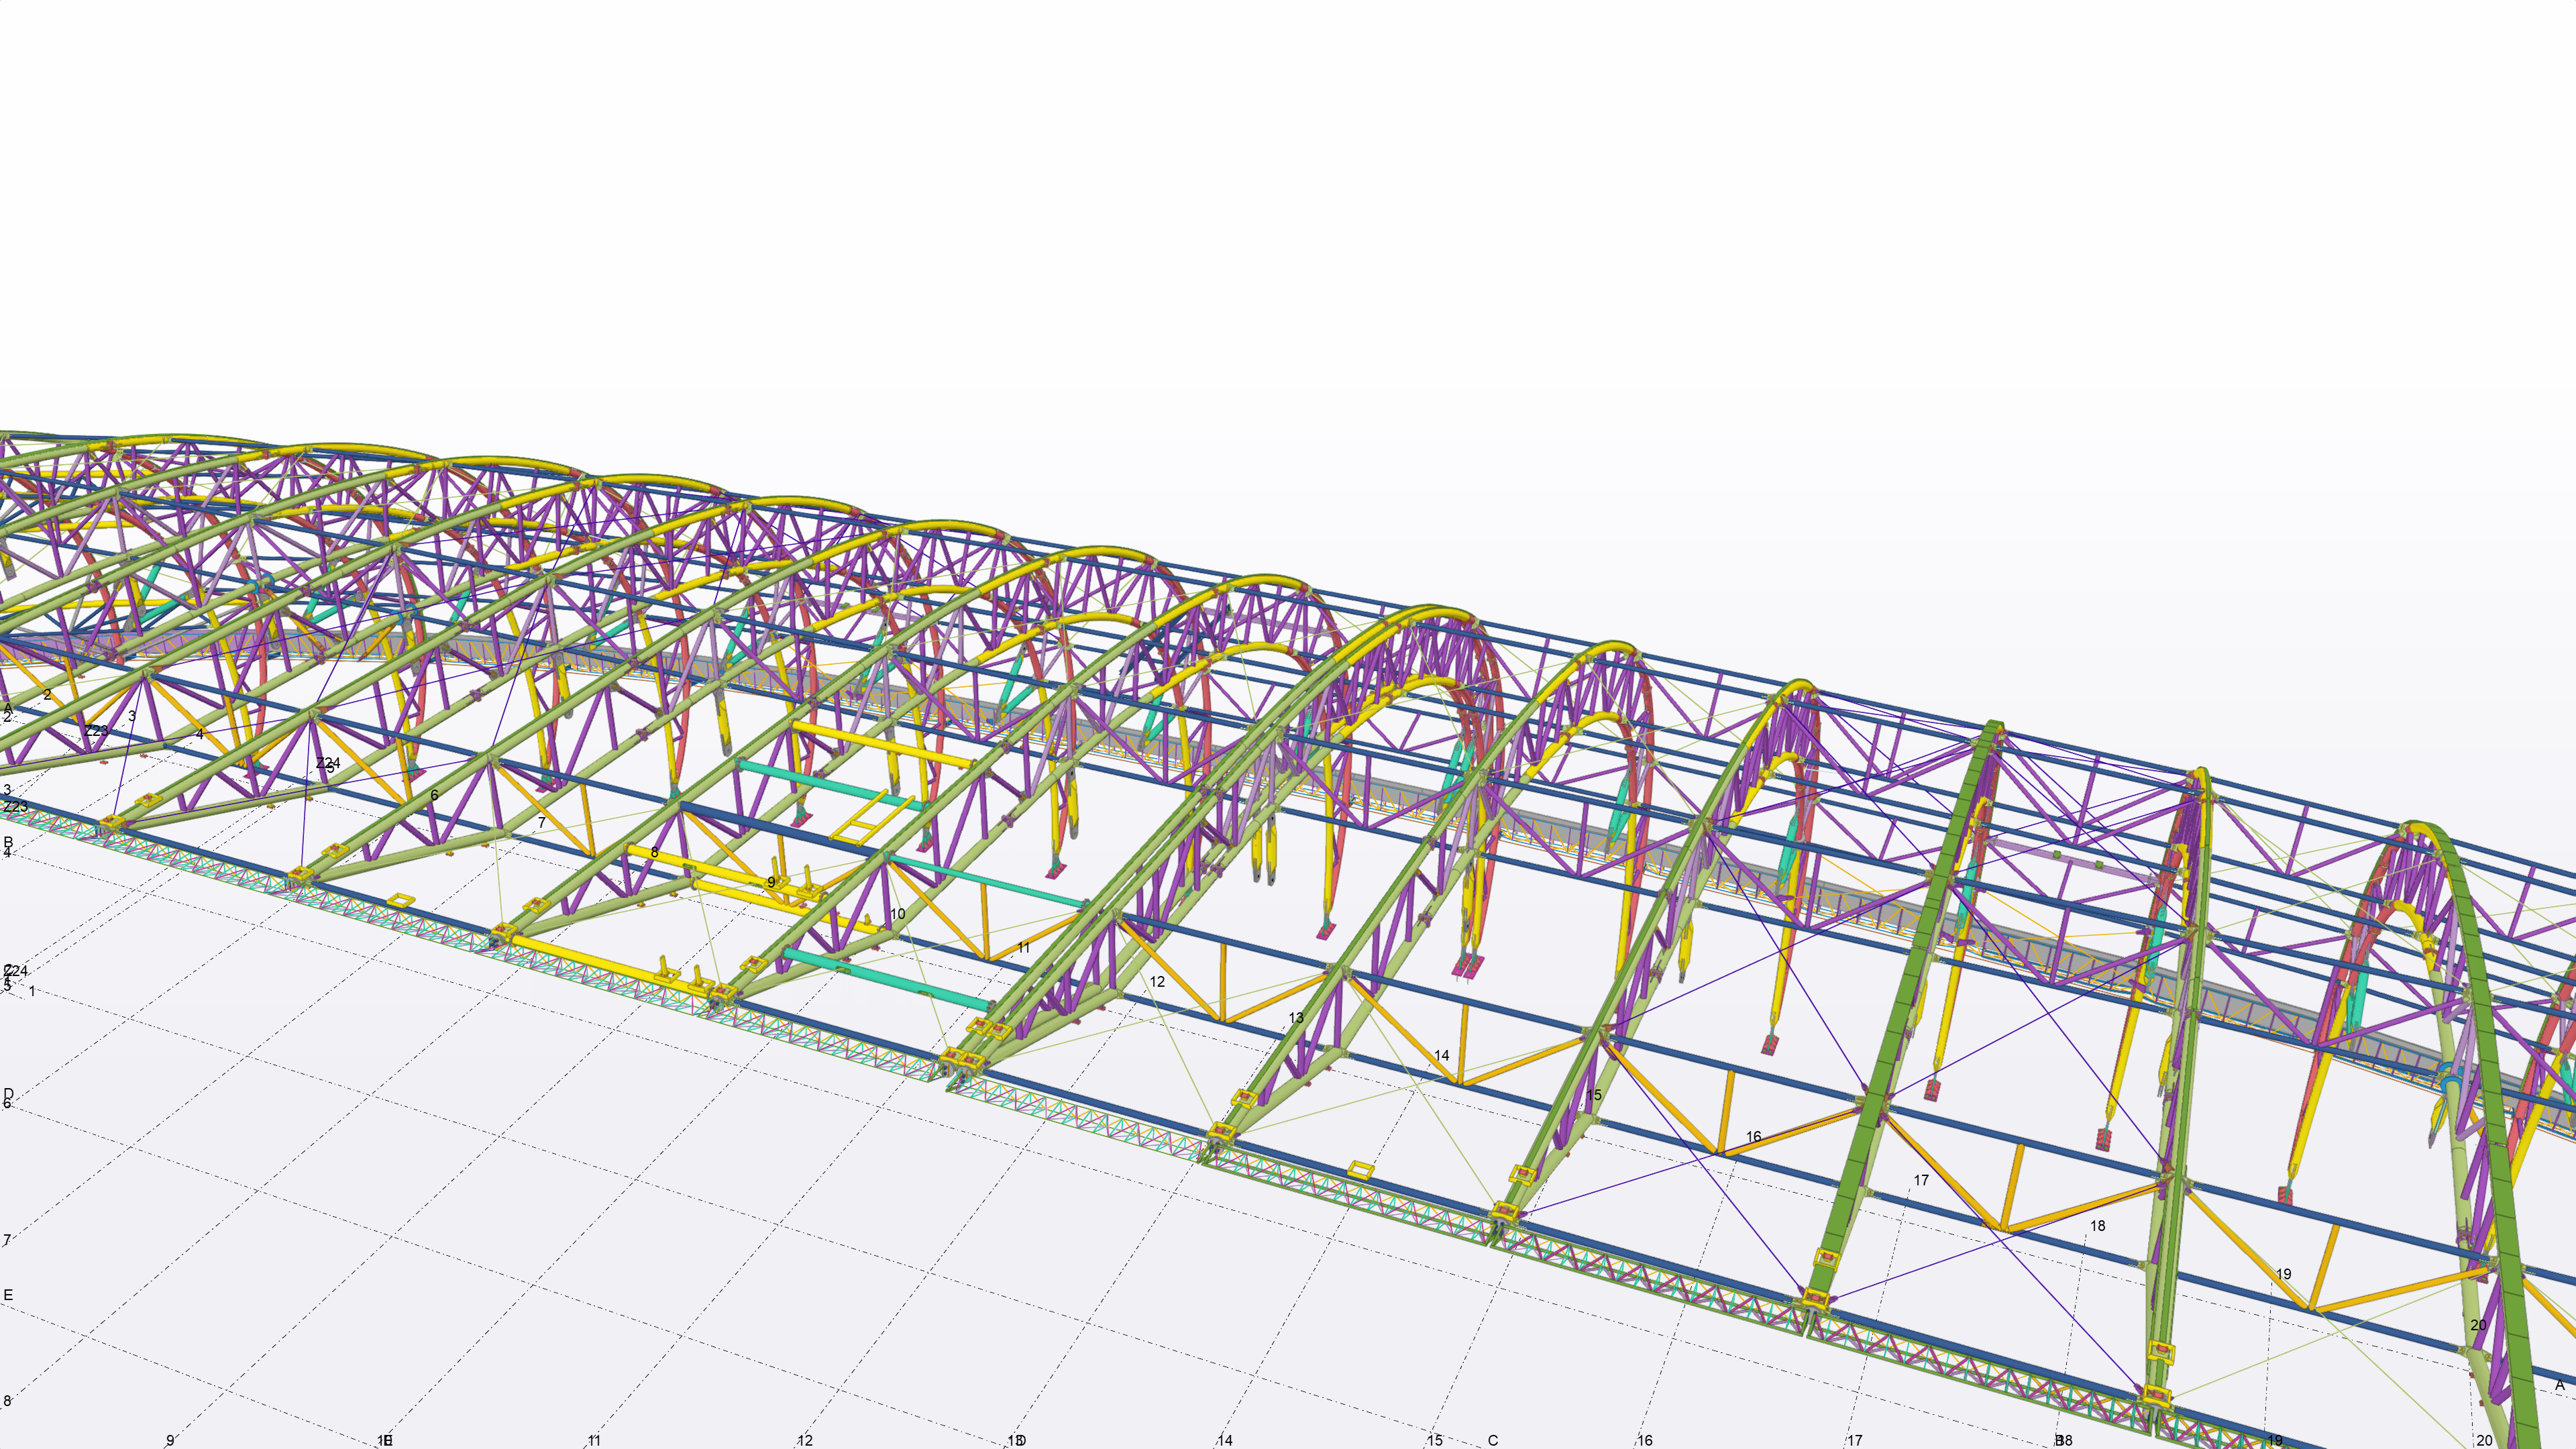Select grid label 20 on the rightmost arch
Screen dimensions: 2576x1449
tap(2477, 1325)
